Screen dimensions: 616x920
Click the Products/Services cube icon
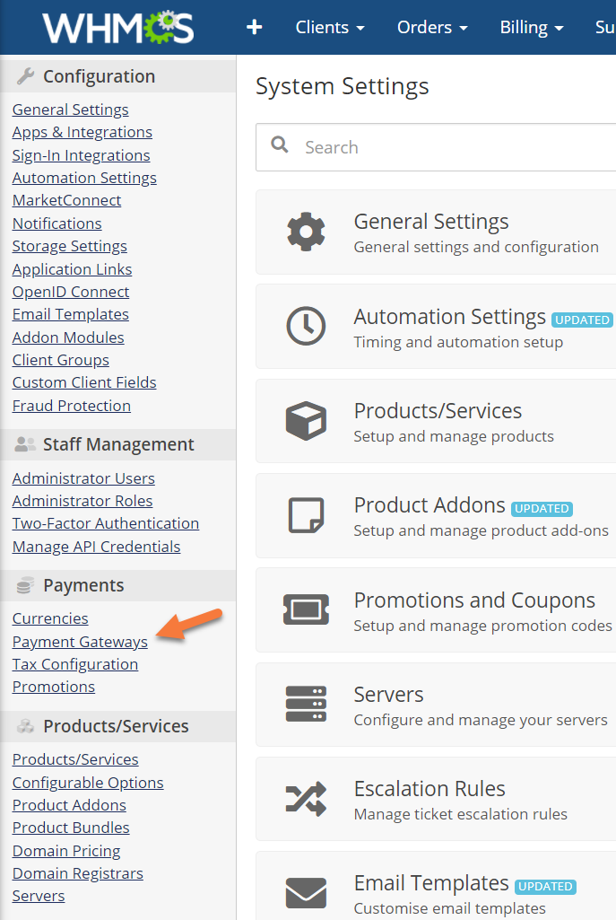tap(306, 421)
